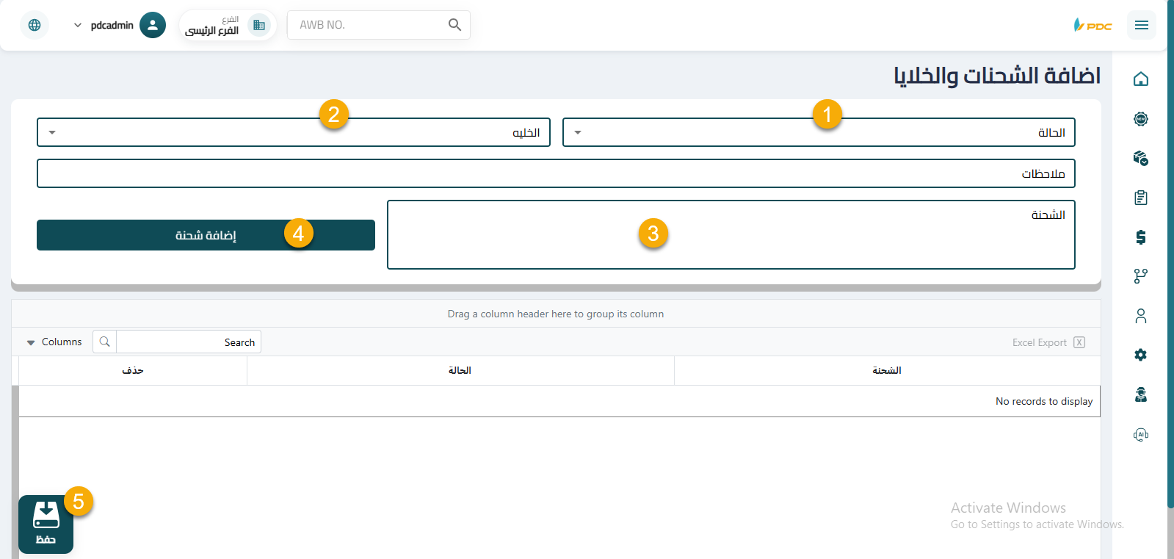The height and width of the screenshot is (559, 1174).
Task: Click the globe language icon
Action: click(35, 25)
